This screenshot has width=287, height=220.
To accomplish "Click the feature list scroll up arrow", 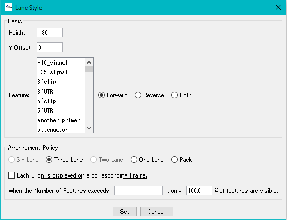I will pyautogui.click(x=89, y=62).
